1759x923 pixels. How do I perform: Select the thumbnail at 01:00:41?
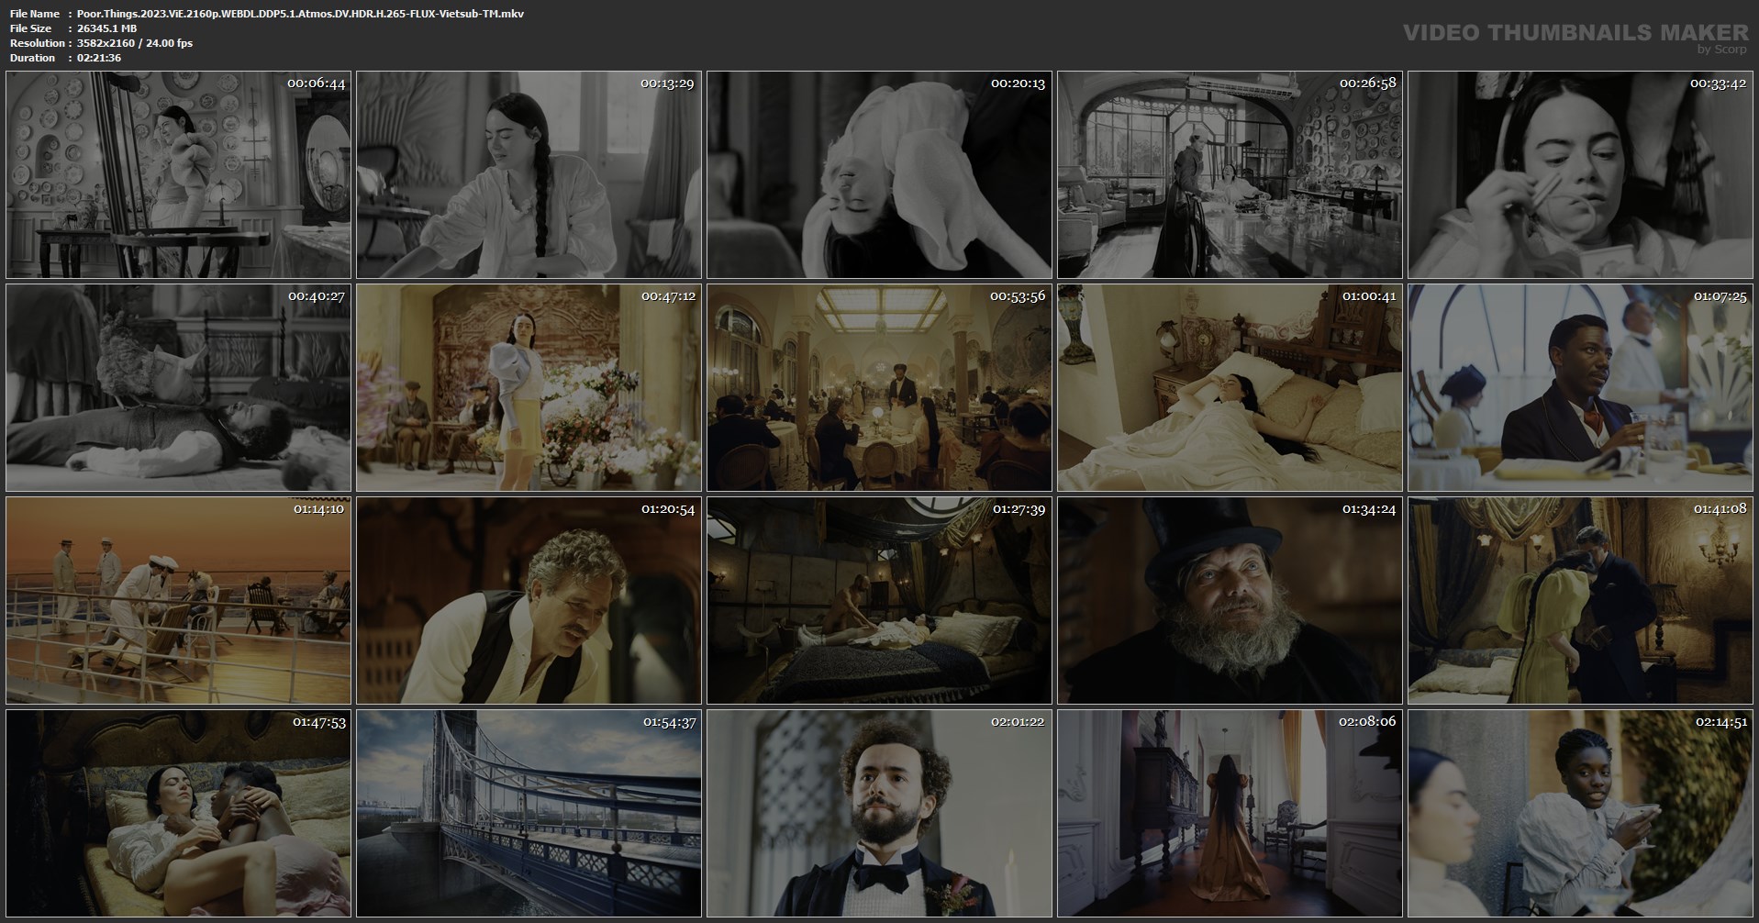click(1230, 387)
